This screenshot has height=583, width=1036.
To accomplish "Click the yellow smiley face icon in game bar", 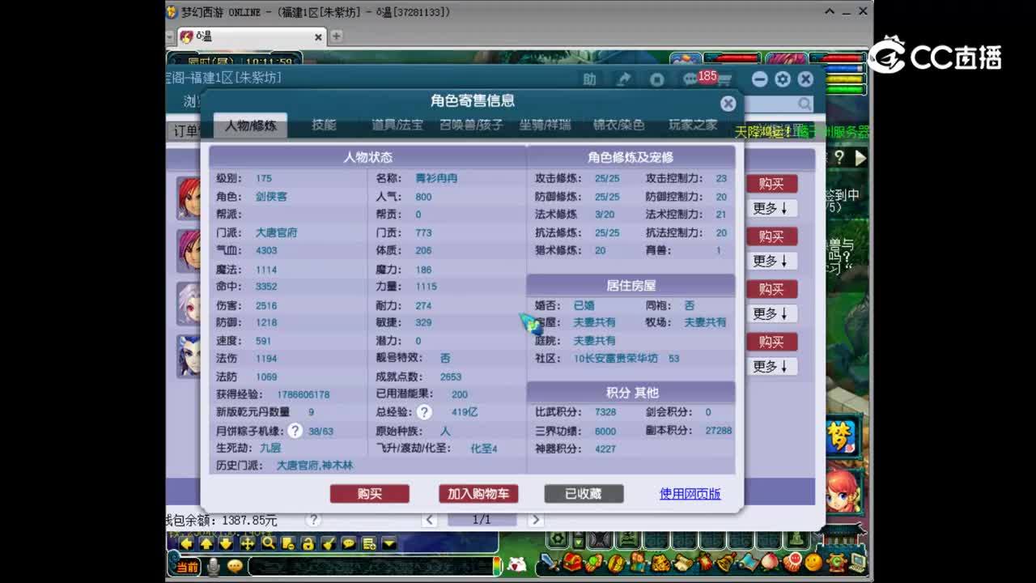I will tap(813, 562).
